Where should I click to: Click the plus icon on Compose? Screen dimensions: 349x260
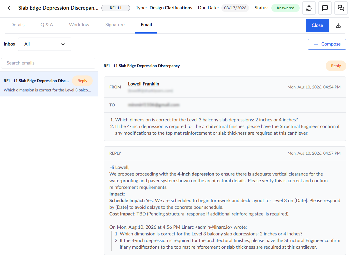point(316,44)
